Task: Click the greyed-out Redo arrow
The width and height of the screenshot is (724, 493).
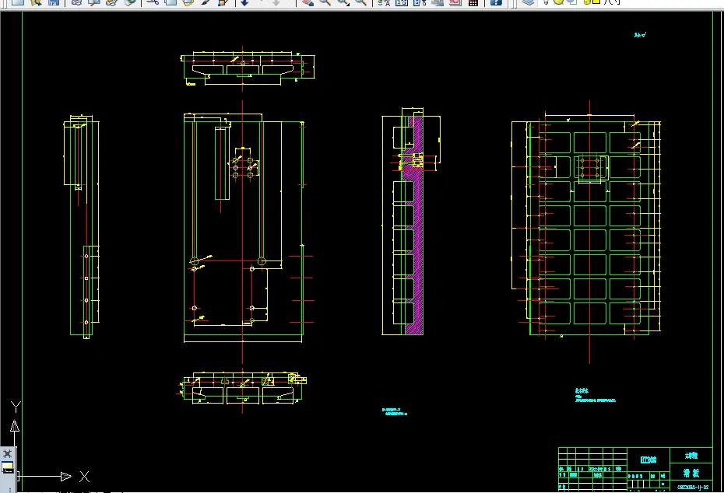Action: [x=276, y=2]
